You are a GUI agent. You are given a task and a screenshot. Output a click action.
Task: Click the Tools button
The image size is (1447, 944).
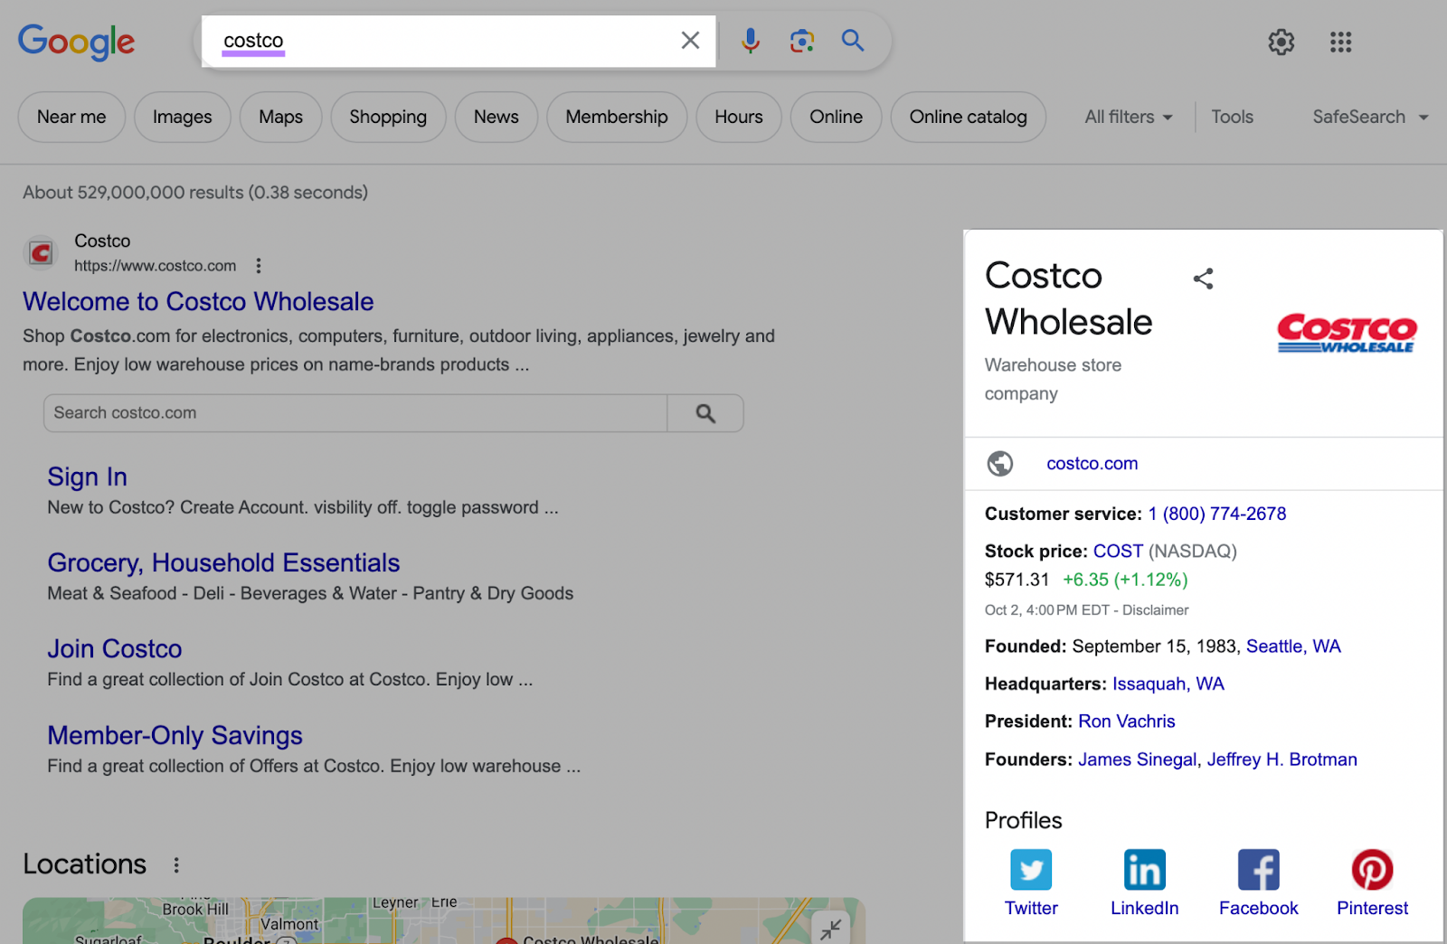click(x=1232, y=117)
